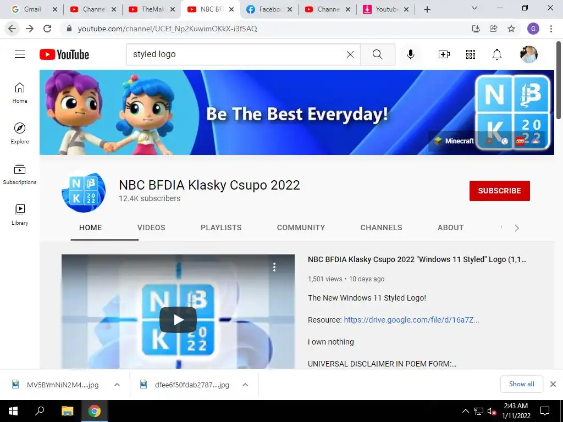Open Explore in the sidebar
Viewport: 563px width, 422px height.
(20, 134)
